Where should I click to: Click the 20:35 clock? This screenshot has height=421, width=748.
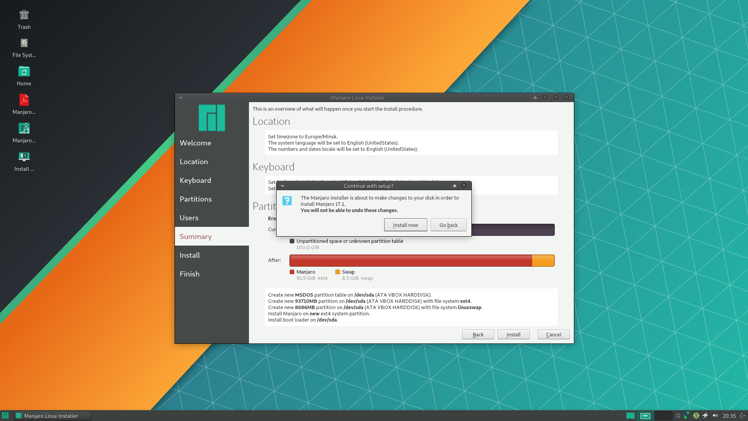729,416
